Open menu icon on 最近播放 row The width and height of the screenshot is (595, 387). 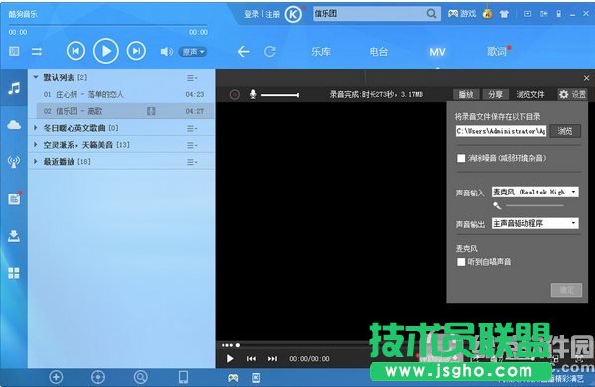pyautogui.click(x=192, y=162)
